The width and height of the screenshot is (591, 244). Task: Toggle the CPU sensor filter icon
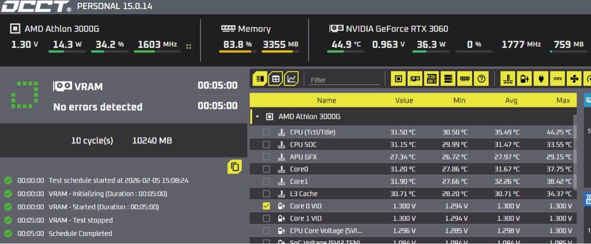398,79
